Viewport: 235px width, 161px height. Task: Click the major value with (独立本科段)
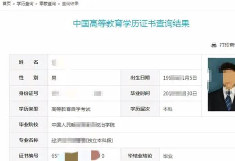[x=82, y=140]
